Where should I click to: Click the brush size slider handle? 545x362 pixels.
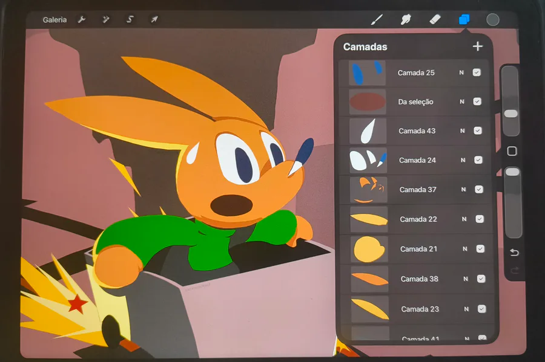[510, 114]
